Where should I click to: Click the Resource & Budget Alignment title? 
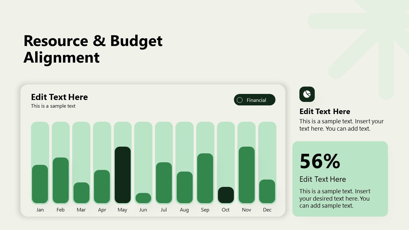(x=93, y=49)
